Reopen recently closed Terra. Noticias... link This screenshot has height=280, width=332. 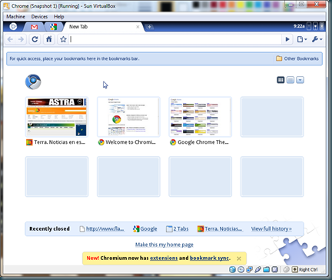(x=220, y=228)
